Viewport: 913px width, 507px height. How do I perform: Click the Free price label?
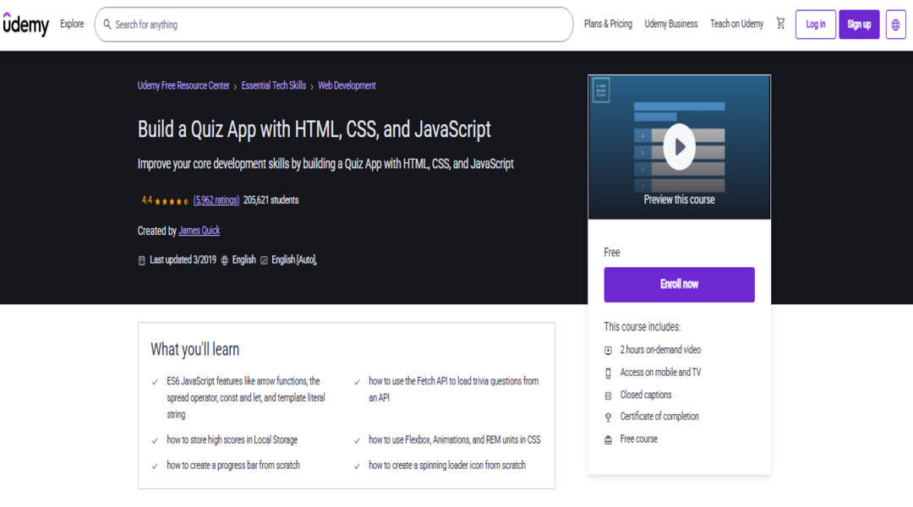point(611,253)
